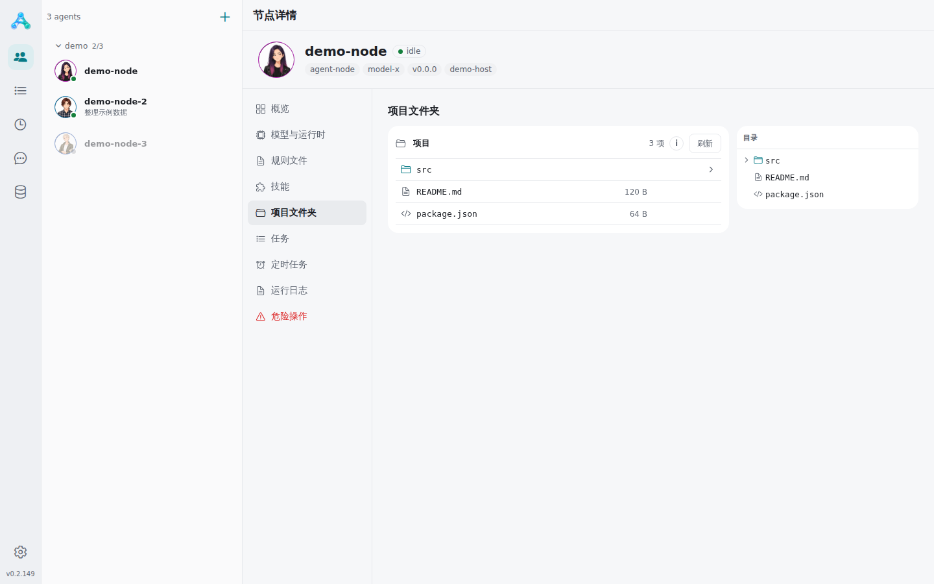Select demo-node-2 agent
The height and width of the screenshot is (584, 934).
pyautogui.click(x=141, y=107)
